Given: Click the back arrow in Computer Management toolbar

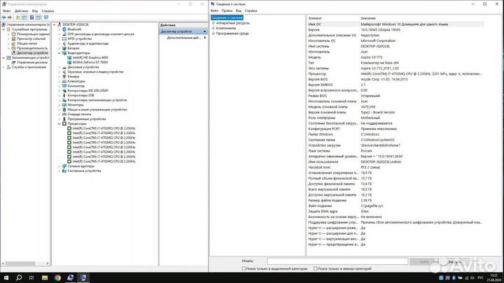Looking at the screenshot, I should tap(4, 18).
